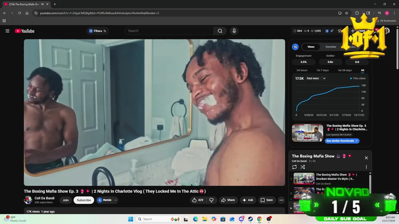Close the Boxing Mafia Show playlist panel
The width and height of the screenshot is (399, 224).
coord(366,158)
